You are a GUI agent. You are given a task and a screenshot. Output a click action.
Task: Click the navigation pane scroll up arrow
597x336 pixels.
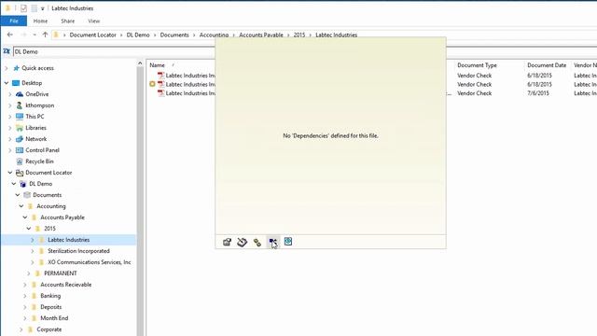click(x=140, y=63)
